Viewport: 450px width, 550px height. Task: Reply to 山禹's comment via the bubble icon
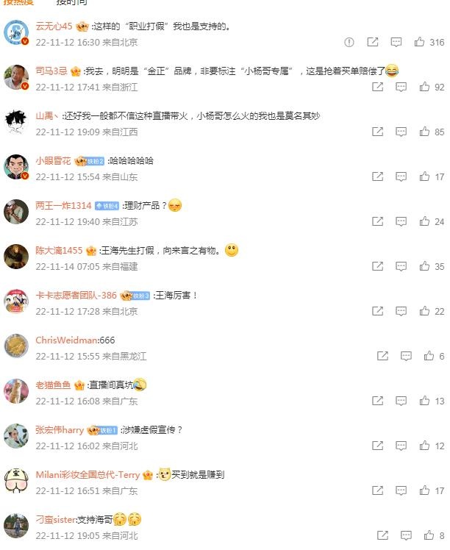pos(401,132)
